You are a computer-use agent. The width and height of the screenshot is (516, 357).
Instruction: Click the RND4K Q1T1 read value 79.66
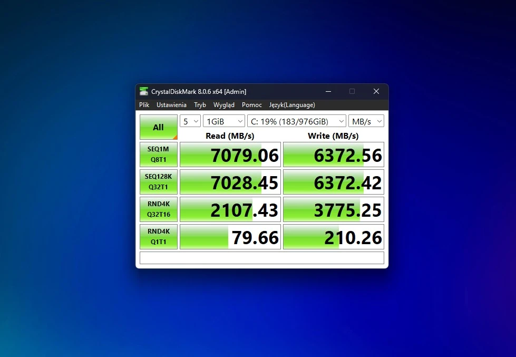(x=230, y=236)
